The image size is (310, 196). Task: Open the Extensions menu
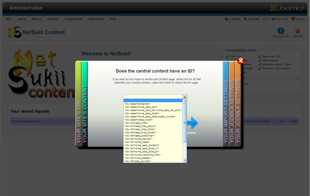(96, 19)
